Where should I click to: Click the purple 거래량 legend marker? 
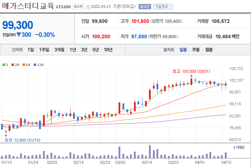(235, 147)
